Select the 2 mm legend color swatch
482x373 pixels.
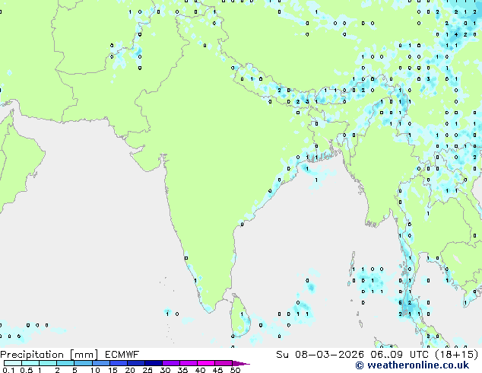pos(65,363)
